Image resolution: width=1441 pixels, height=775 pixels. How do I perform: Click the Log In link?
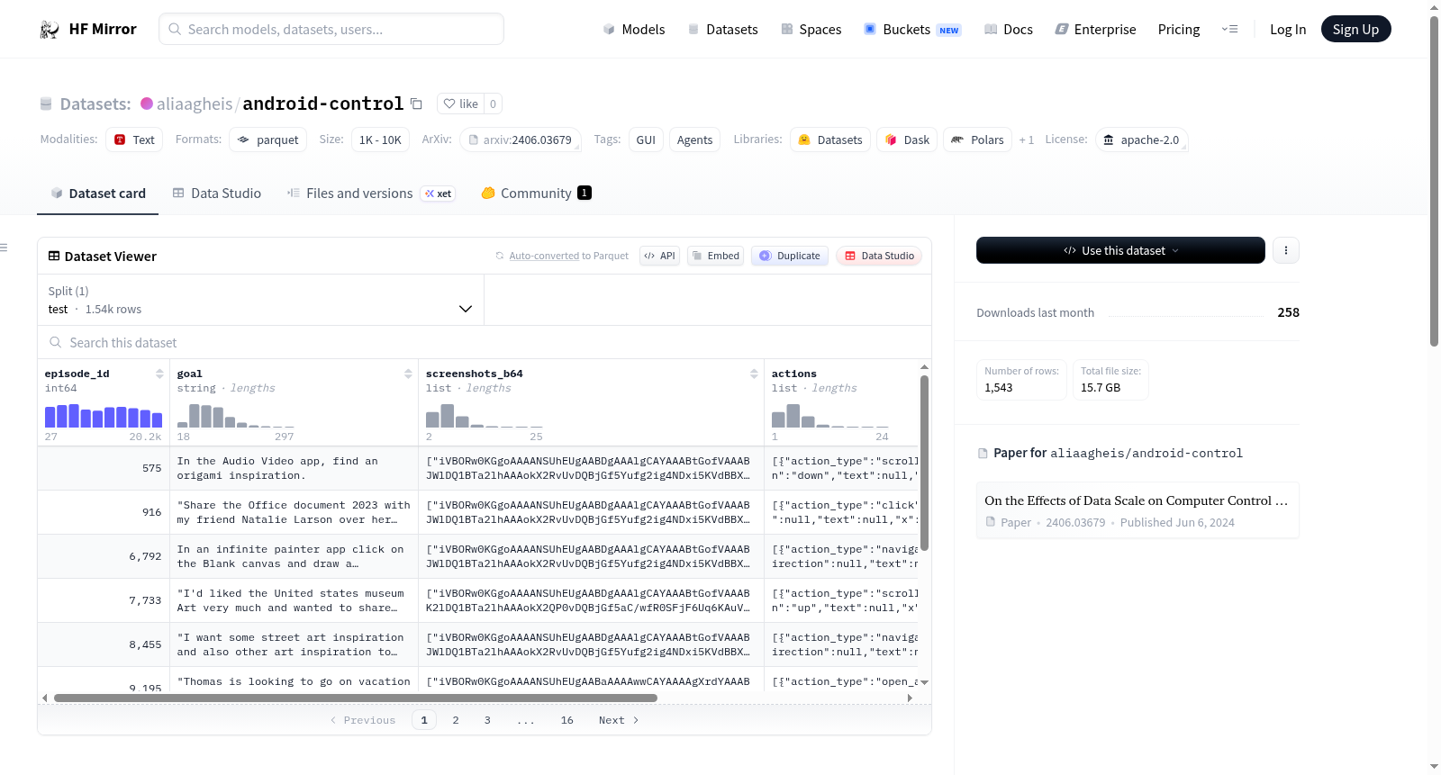click(x=1288, y=29)
